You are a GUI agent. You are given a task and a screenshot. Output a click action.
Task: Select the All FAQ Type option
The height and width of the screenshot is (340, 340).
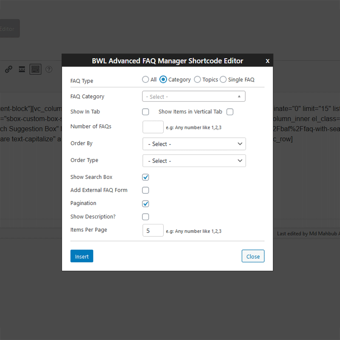tap(145, 79)
